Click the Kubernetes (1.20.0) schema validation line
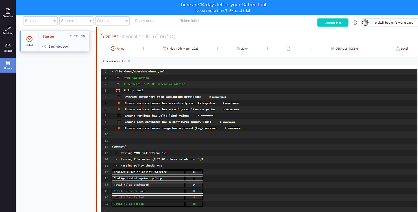418x212 pixels. pos(150,84)
